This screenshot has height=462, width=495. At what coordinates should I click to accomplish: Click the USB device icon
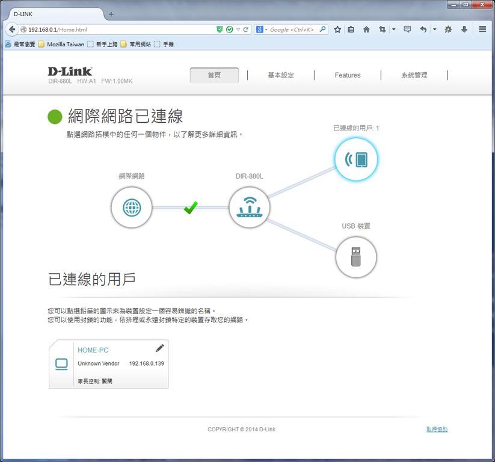coord(356,257)
